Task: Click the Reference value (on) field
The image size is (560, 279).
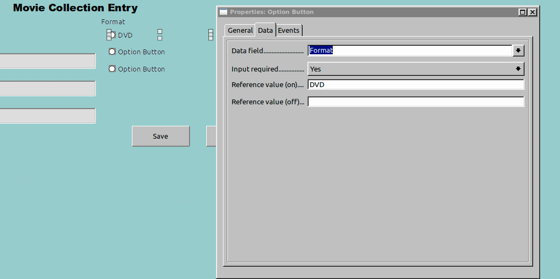Action: click(x=415, y=84)
